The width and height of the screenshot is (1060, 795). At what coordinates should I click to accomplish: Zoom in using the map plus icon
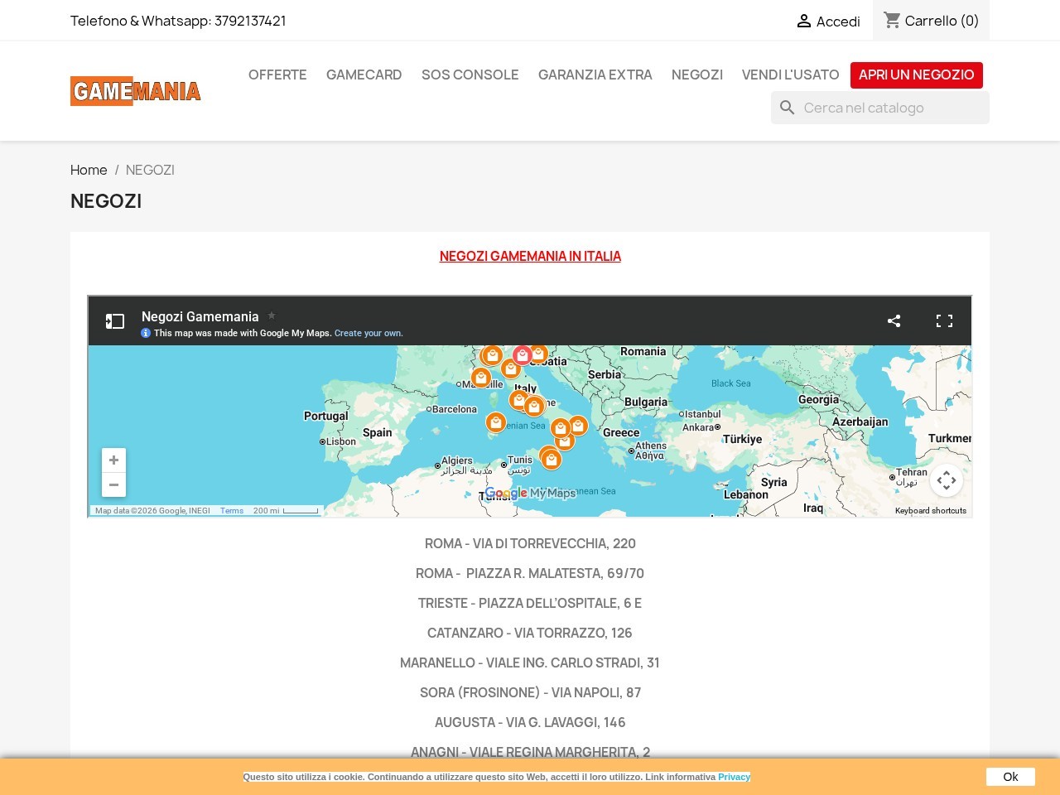tap(113, 460)
